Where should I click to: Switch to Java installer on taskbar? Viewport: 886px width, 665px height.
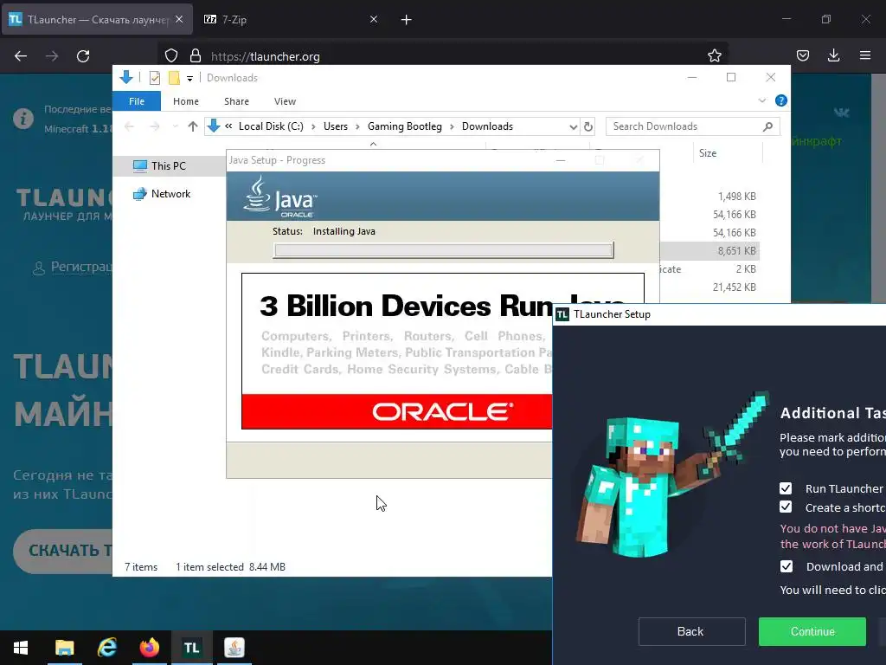(234, 648)
